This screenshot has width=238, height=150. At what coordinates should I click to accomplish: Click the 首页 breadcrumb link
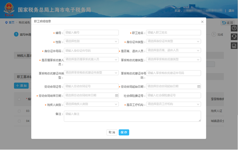[x=11, y=23]
